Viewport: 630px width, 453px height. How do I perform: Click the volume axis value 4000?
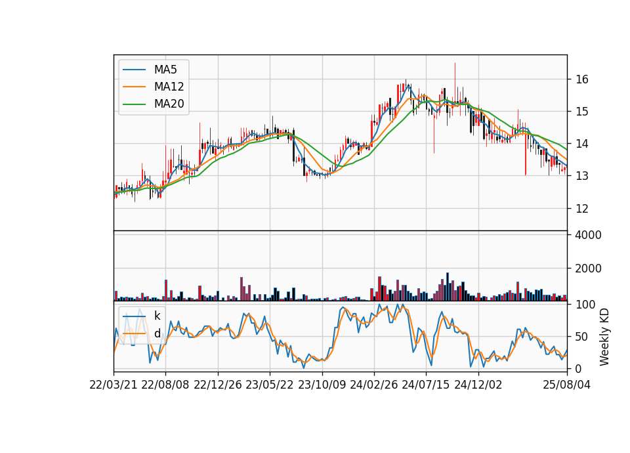point(588,235)
